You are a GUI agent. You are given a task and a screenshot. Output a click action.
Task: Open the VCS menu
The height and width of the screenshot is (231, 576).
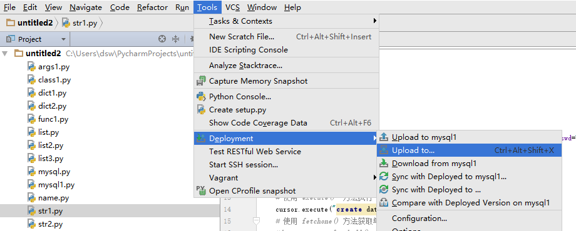[233, 7]
